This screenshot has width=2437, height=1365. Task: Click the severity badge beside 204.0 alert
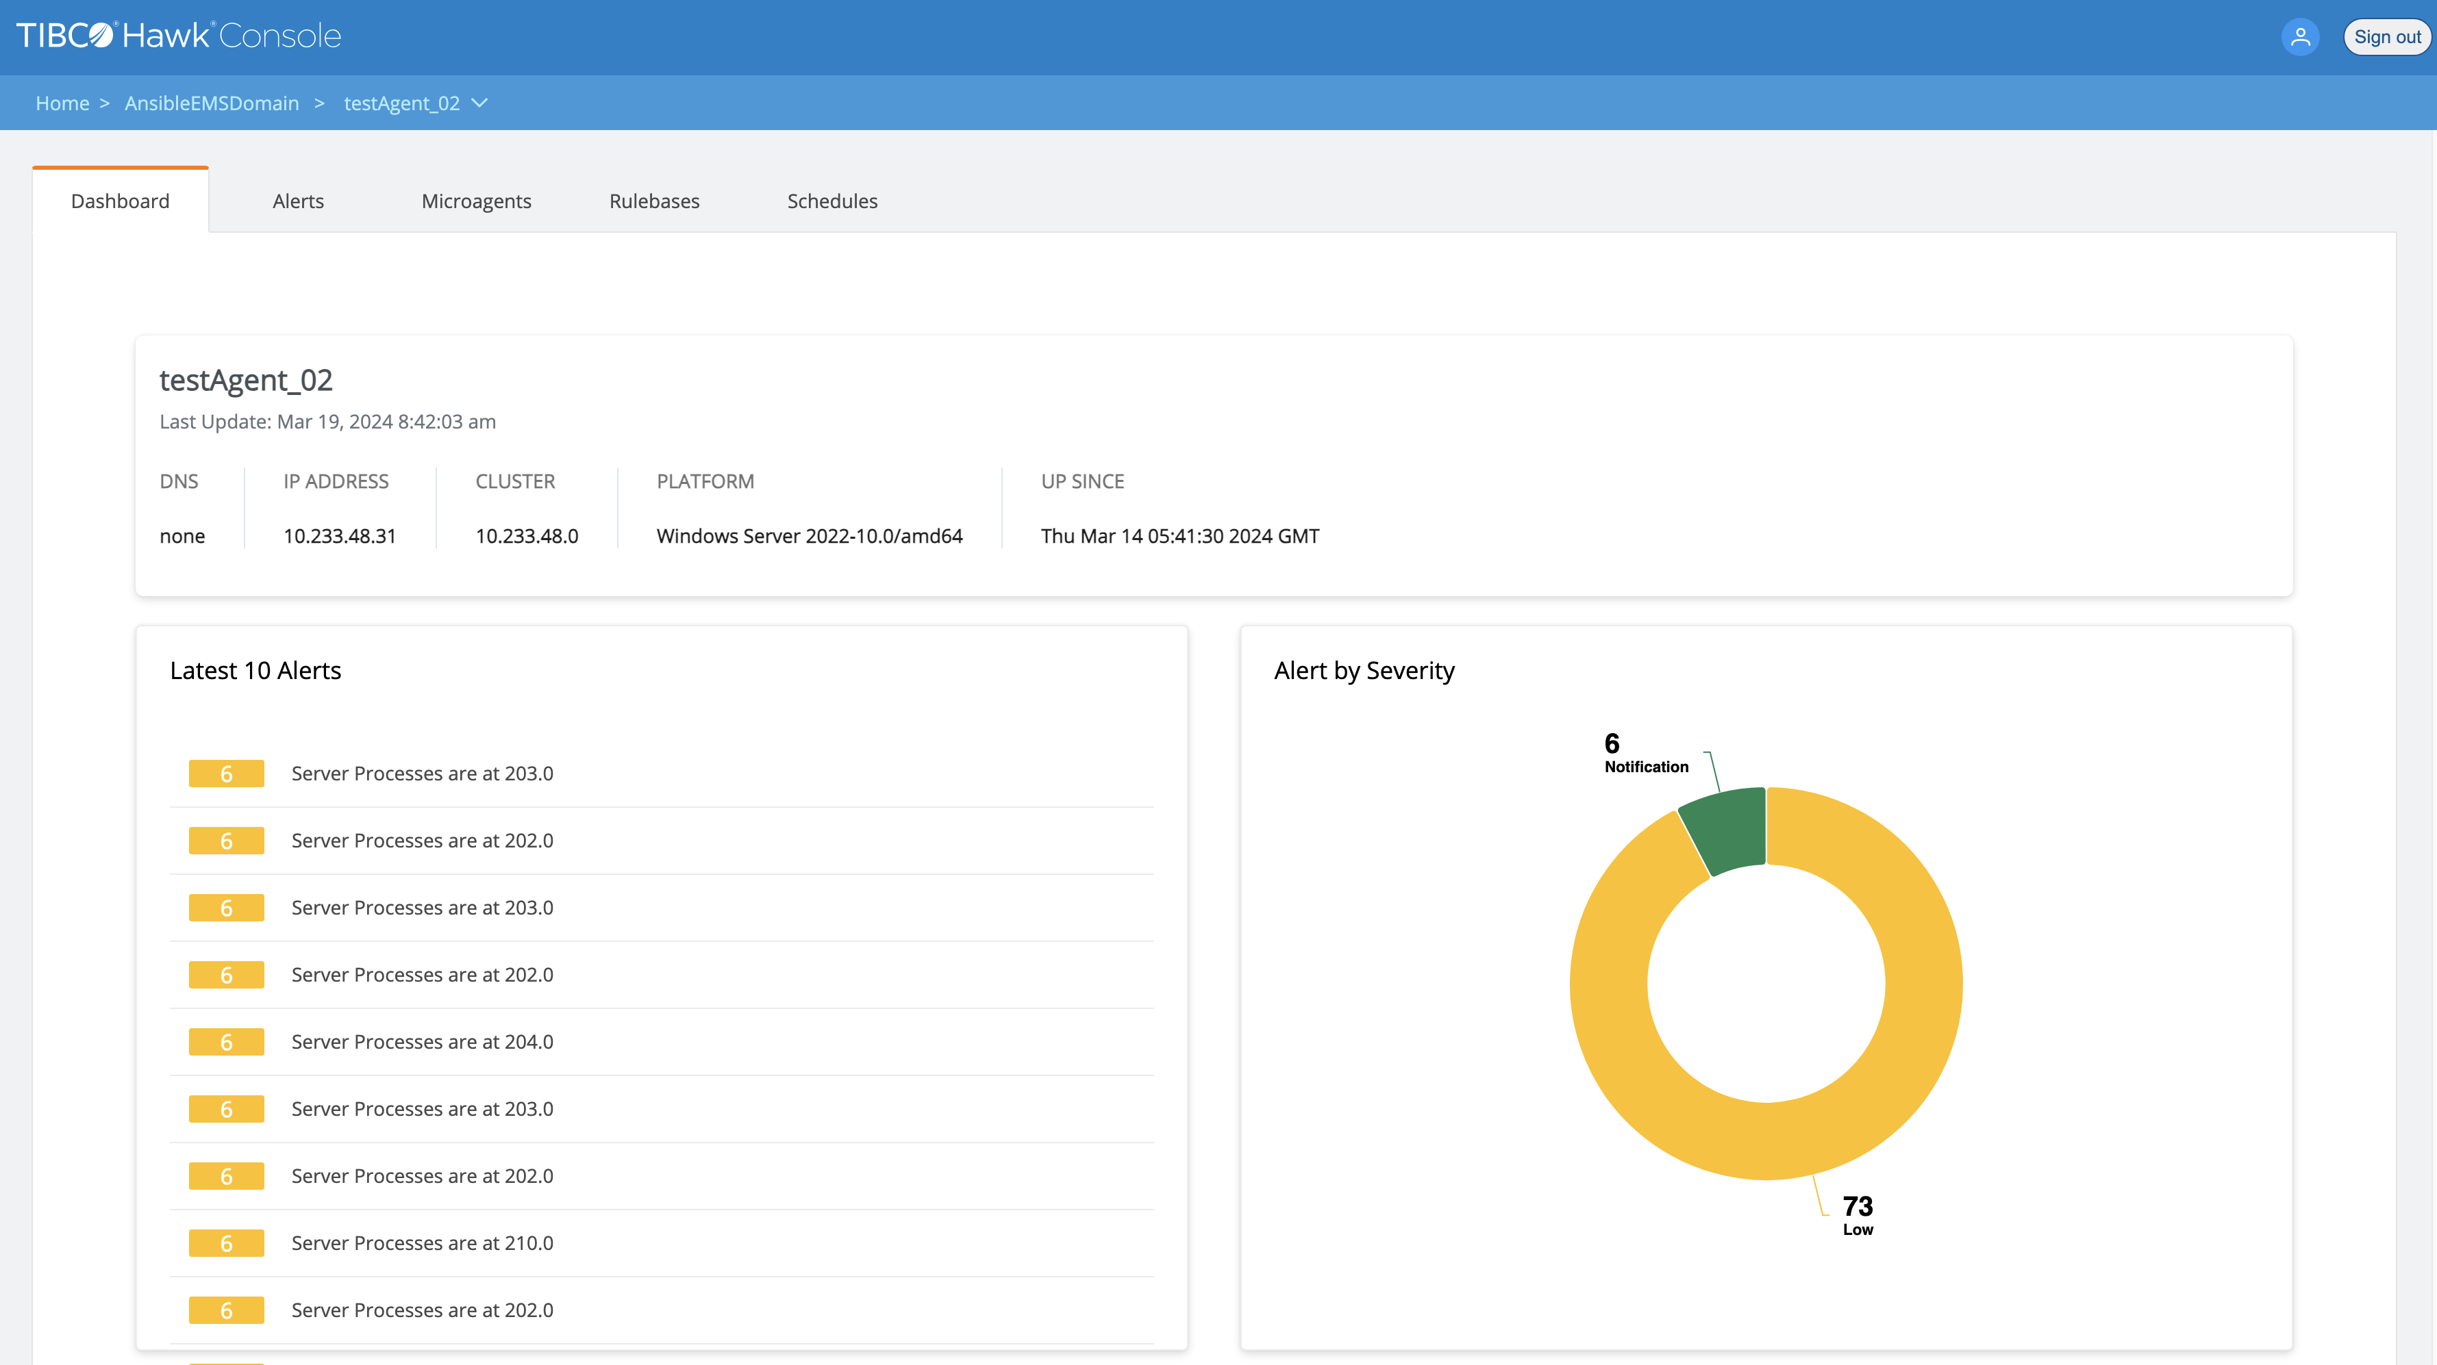point(226,1042)
